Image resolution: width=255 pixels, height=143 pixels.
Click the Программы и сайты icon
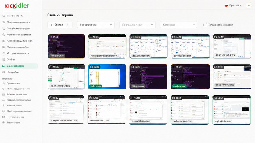click(x=4, y=47)
